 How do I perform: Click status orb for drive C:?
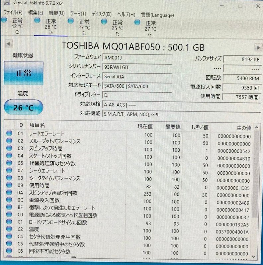pyautogui.click(x=4, y=20)
